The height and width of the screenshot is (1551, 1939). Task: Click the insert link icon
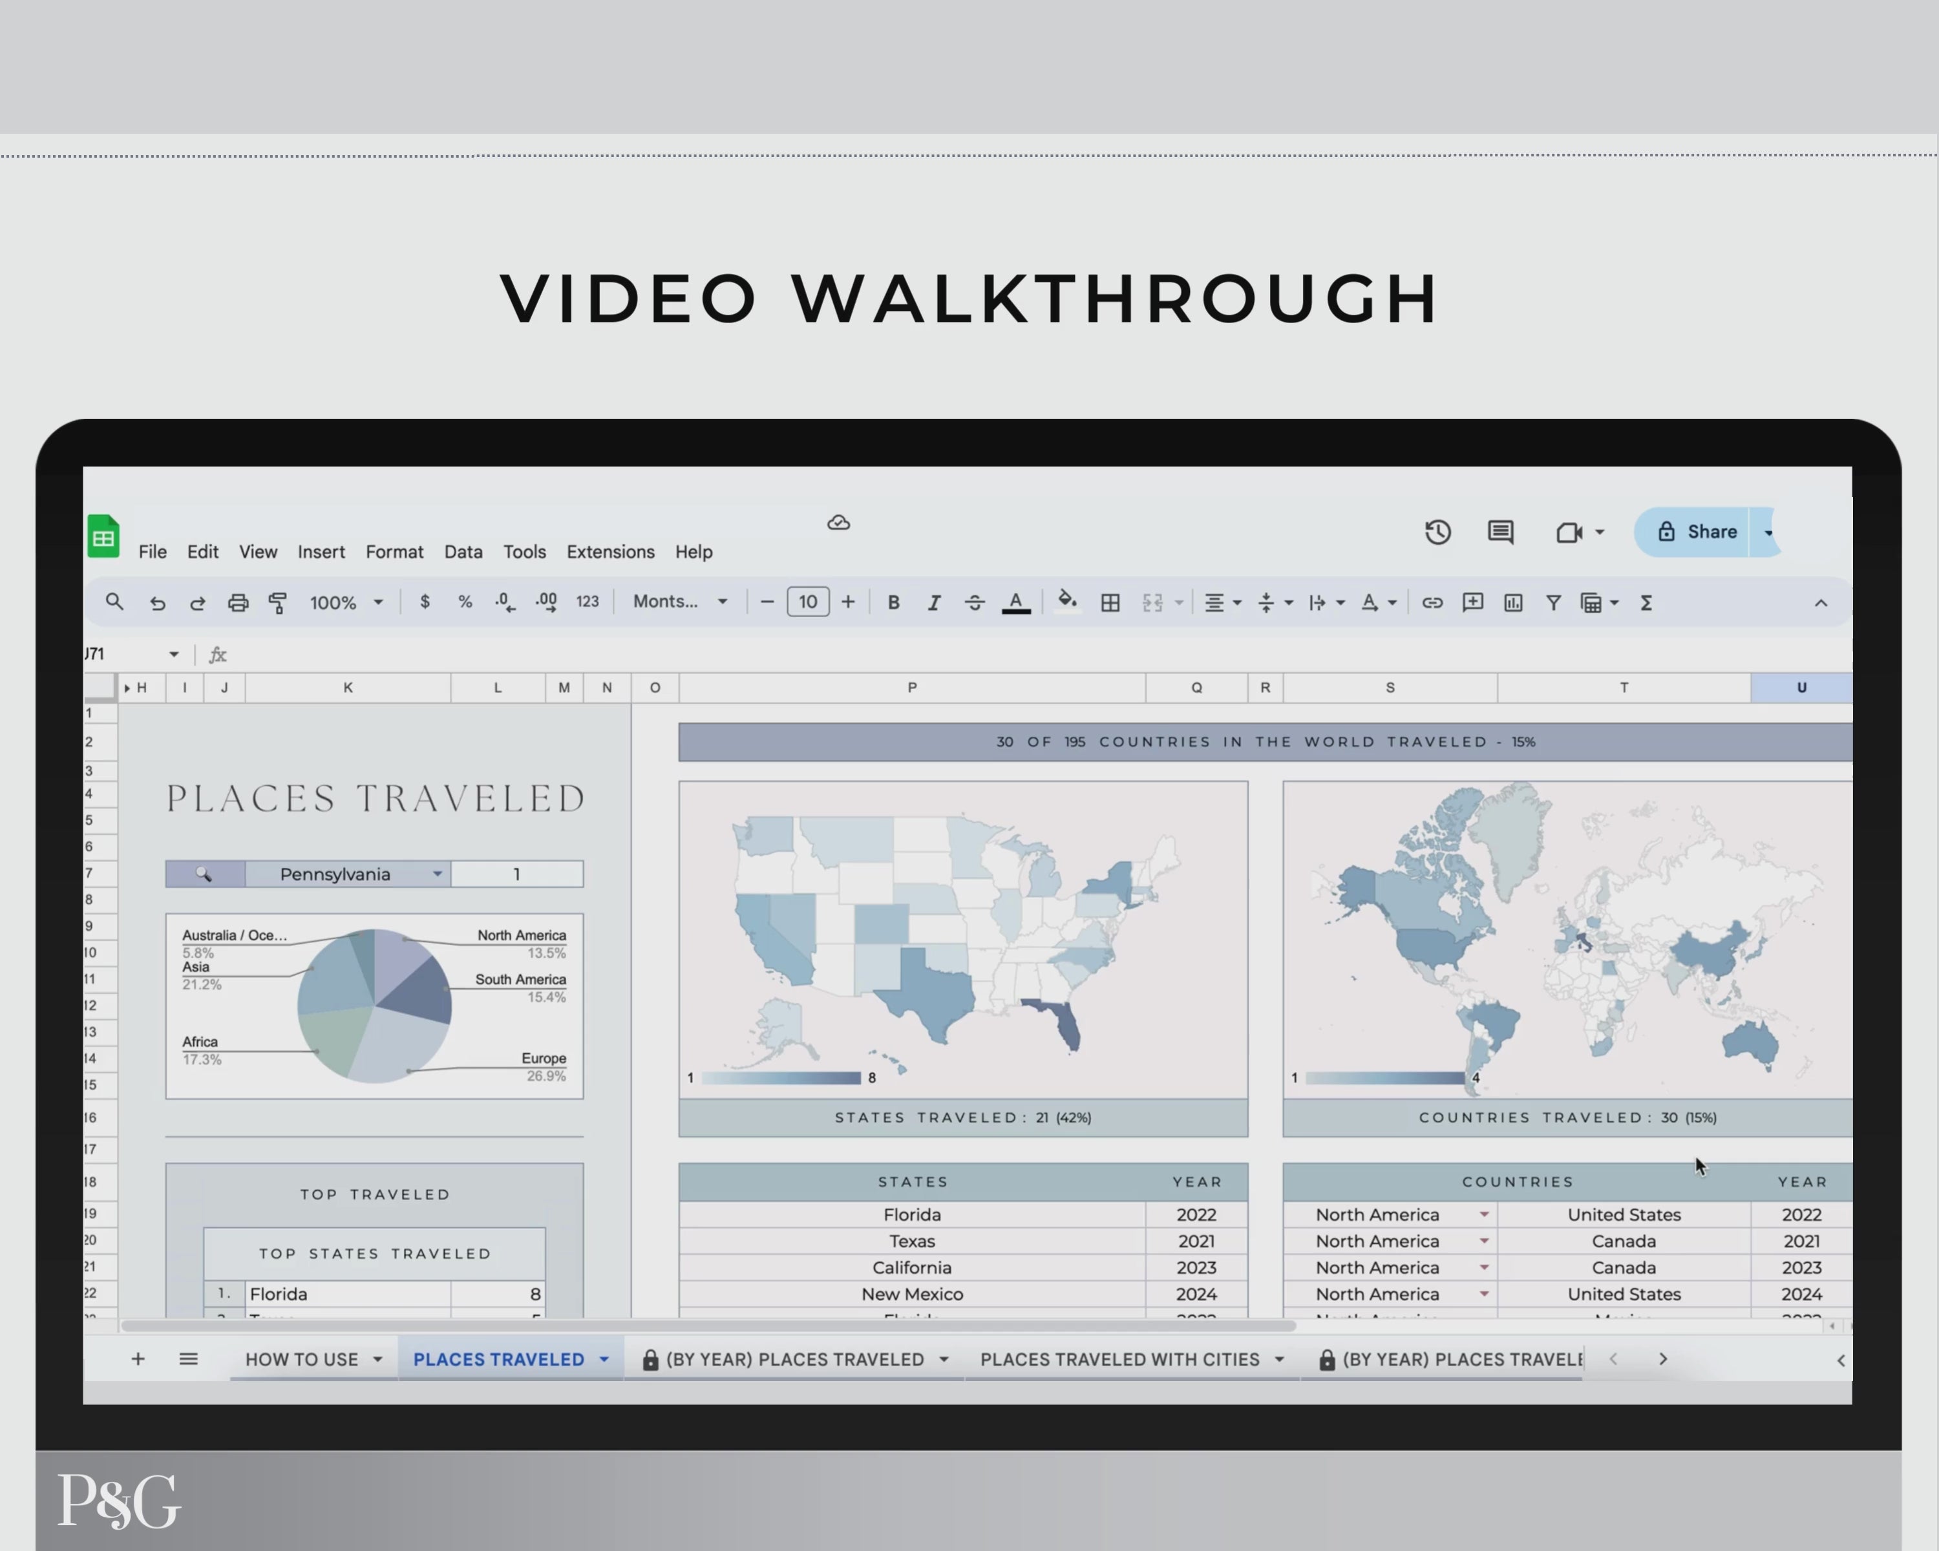tap(1432, 602)
